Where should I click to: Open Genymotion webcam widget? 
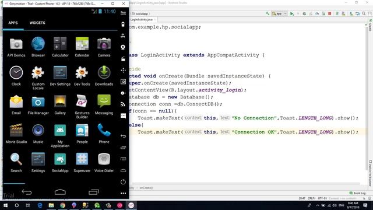pyautogui.click(x=123, y=47)
